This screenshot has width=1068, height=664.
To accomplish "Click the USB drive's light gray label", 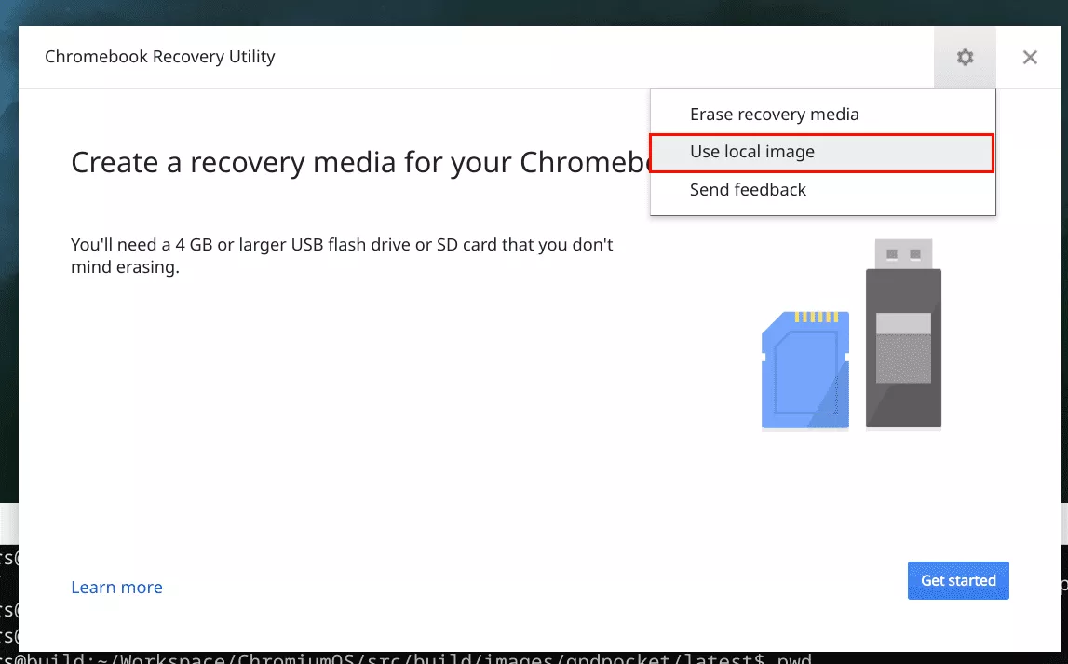I will (903, 323).
